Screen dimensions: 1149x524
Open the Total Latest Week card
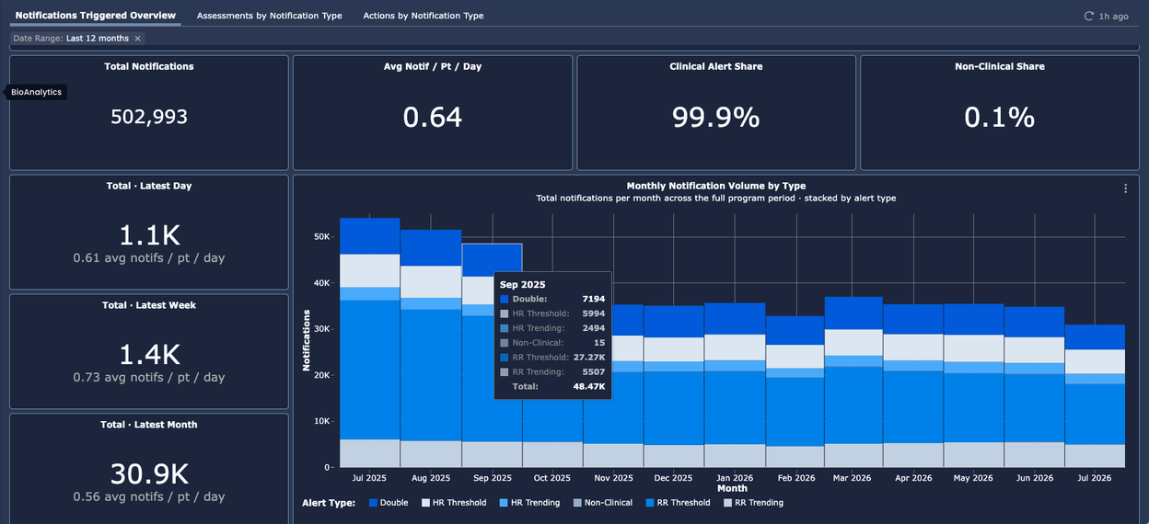coord(149,351)
